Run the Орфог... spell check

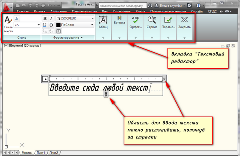[136, 20]
